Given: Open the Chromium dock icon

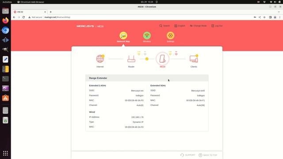Looking at the screenshot, I should [5, 30].
